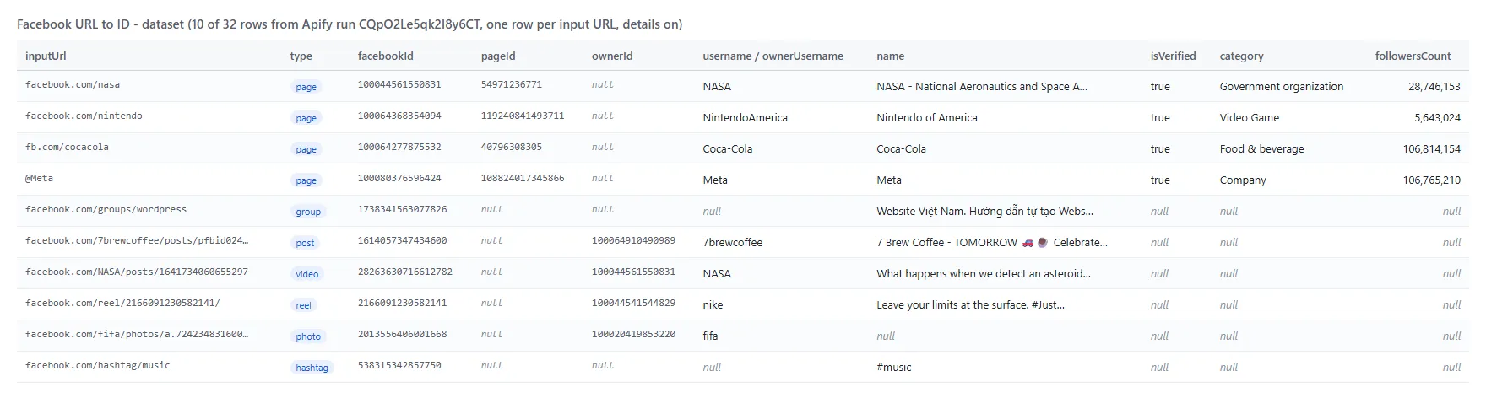The height and width of the screenshot is (398, 1486).
Task: Click the pageId column header
Action: click(498, 56)
